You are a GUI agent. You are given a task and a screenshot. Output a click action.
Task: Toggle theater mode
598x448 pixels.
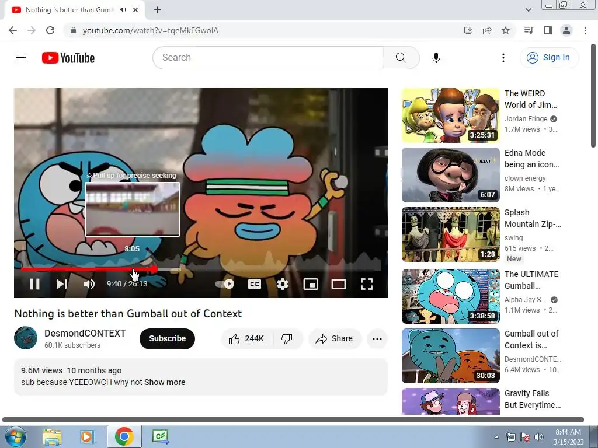(339, 284)
